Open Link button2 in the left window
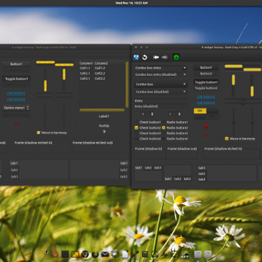262x262 pixels. (16, 99)
